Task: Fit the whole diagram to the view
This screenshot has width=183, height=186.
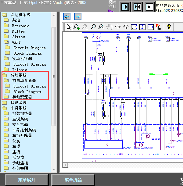Action: pos(134,27)
